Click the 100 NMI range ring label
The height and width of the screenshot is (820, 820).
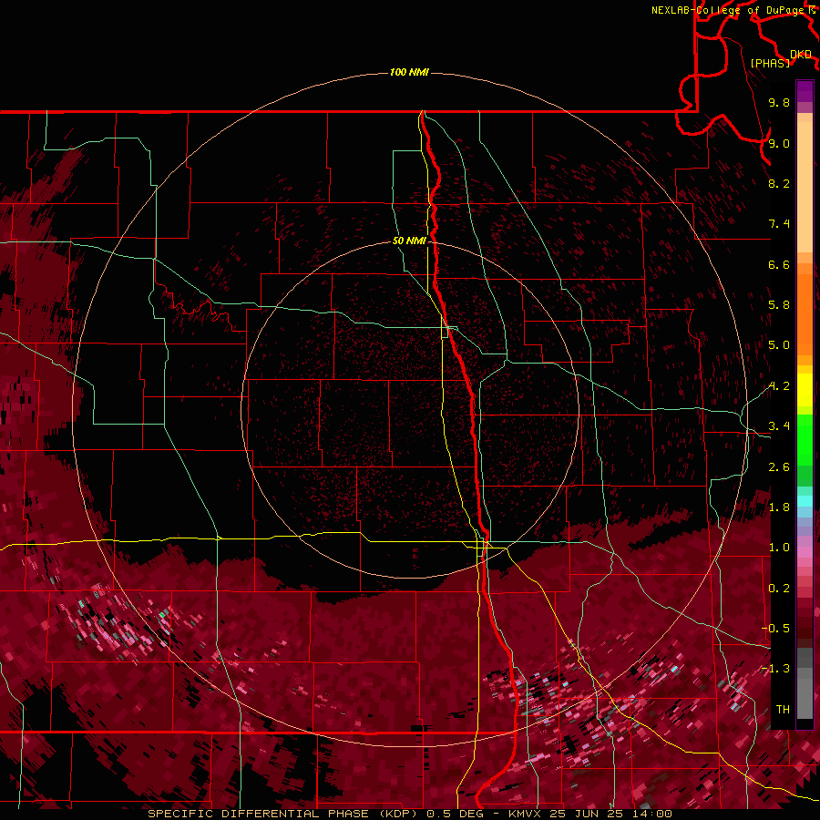(409, 72)
